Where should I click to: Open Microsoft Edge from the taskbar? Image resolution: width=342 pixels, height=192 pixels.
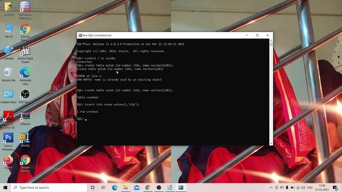114,187
